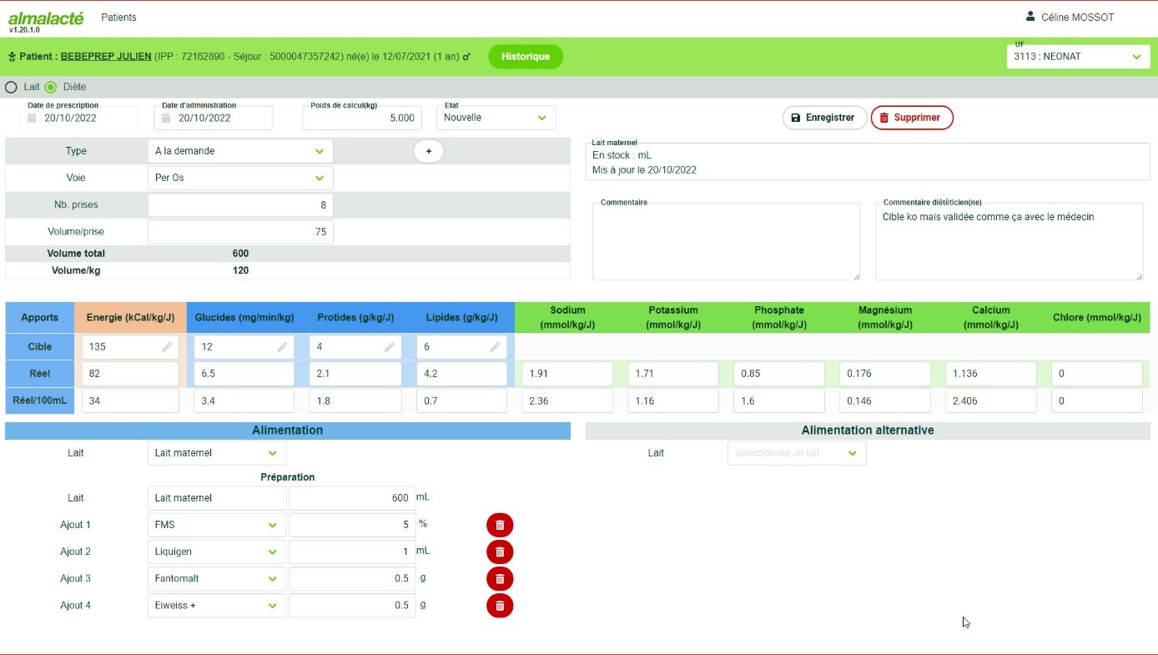Click the Volume/prise input field
The height and width of the screenshot is (655, 1158).
pos(240,232)
